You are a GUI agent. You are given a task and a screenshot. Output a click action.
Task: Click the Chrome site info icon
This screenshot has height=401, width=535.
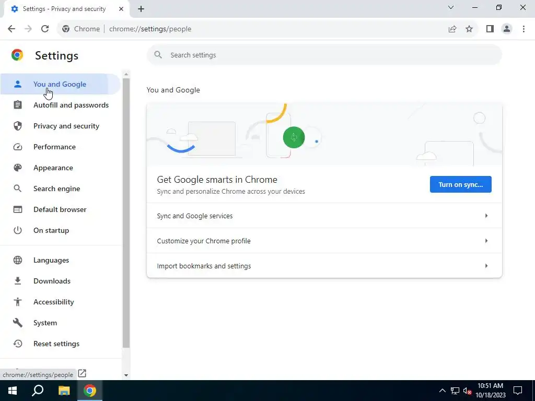66,29
